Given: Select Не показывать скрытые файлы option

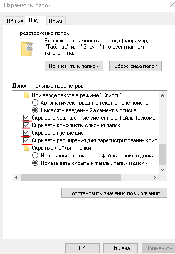Looking at the screenshot, I should tap(35, 156).
